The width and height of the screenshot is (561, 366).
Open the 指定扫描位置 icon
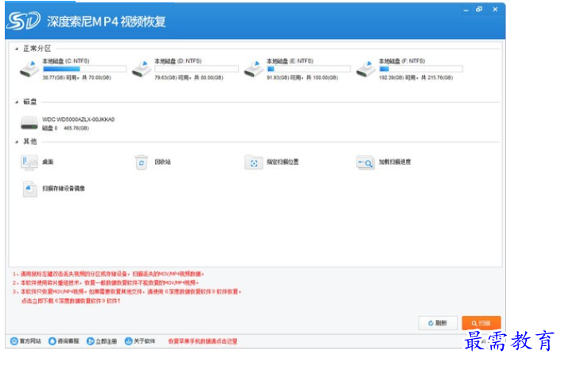[254, 162]
